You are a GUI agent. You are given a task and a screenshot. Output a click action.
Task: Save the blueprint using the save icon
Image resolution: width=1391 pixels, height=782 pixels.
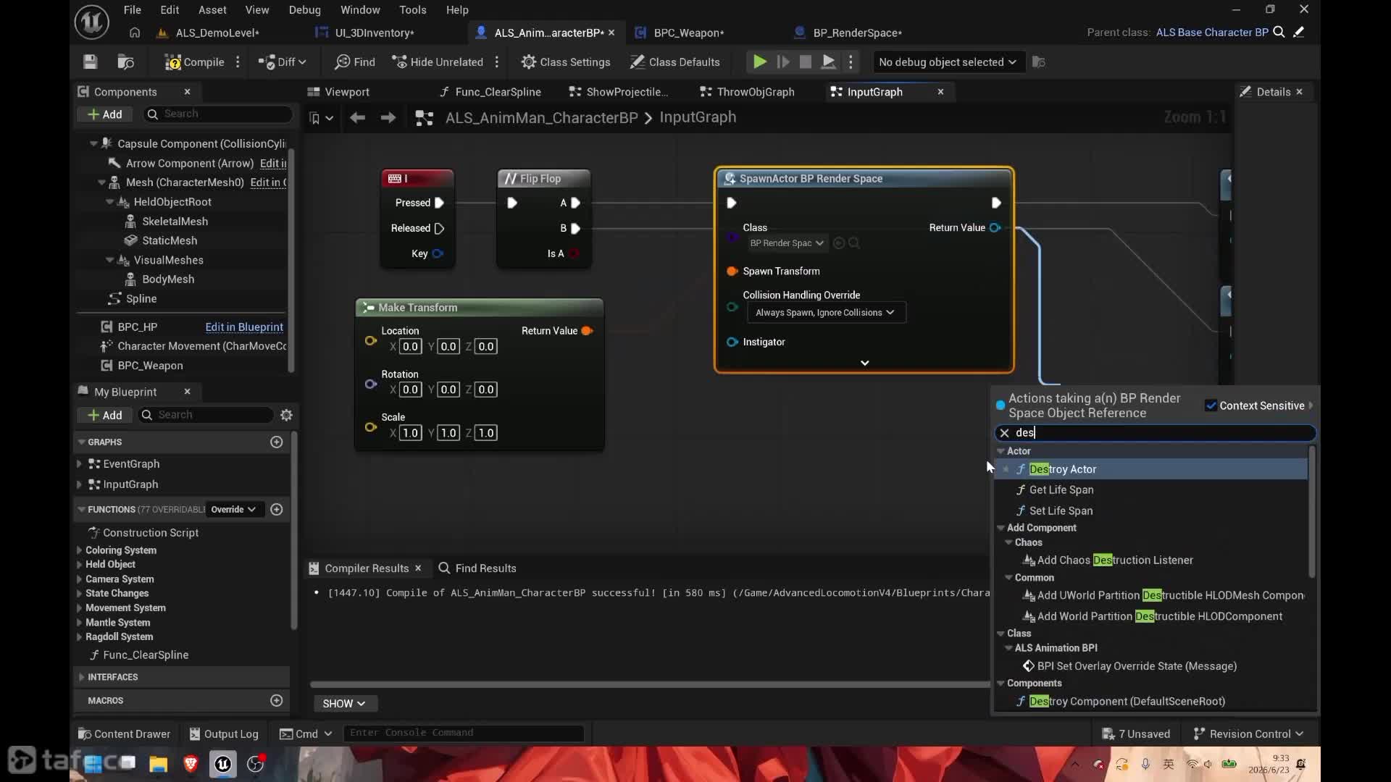pos(90,62)
